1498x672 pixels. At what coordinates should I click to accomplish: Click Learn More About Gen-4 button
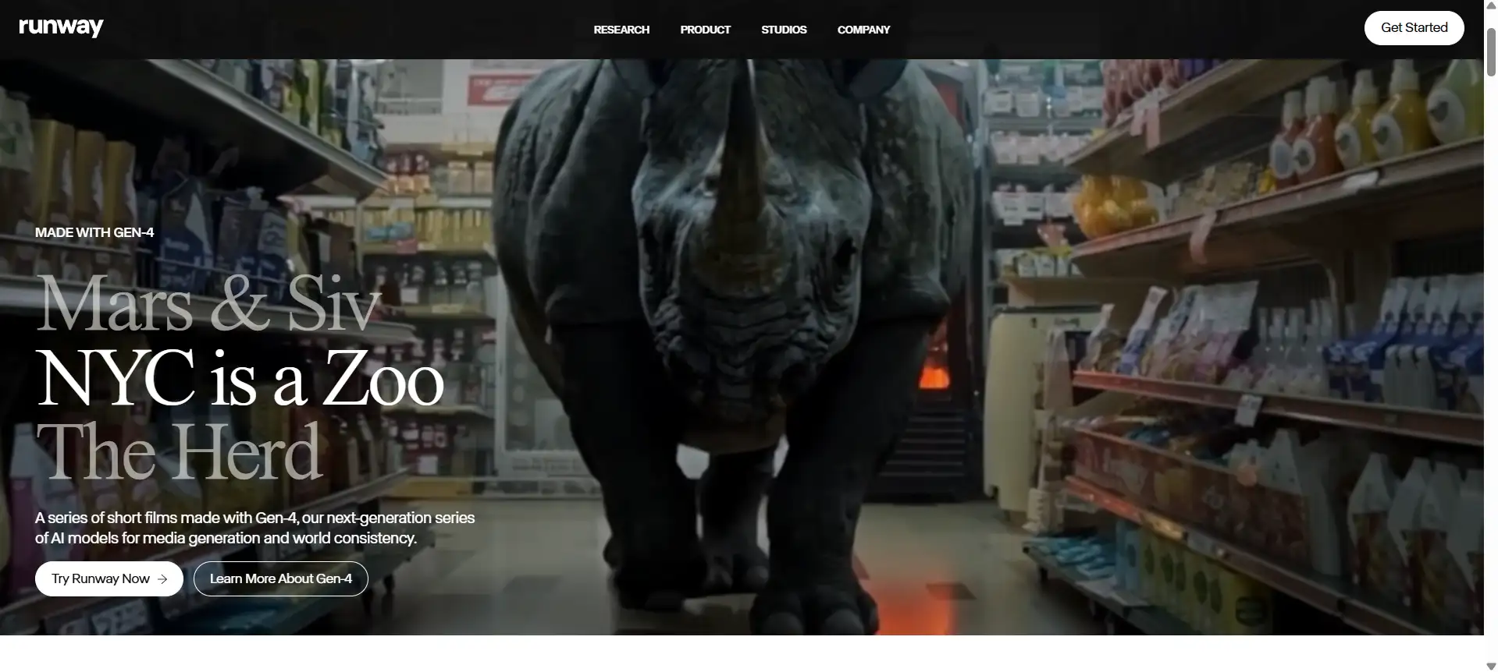pos(281,578)
